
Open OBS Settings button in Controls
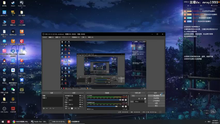click(x=156, y=103)
